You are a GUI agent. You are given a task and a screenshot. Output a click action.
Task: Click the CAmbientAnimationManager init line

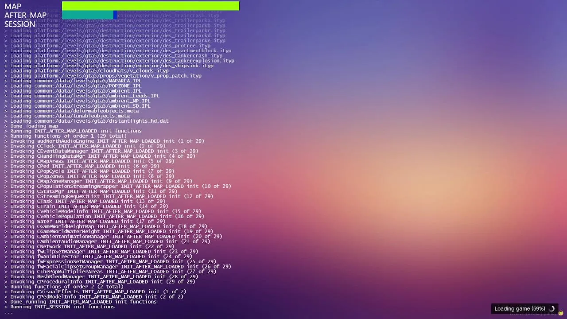coord(113,237)
